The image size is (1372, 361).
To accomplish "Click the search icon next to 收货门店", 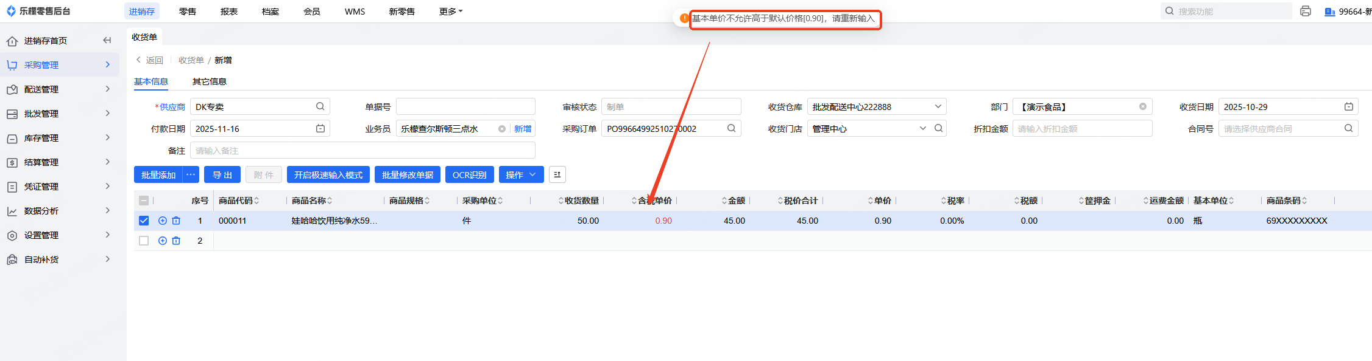I will pyautogui.click(x=939, y=128).
